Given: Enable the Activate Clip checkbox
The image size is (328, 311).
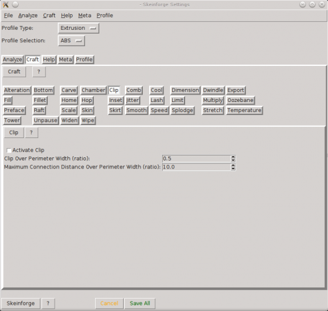Looking at the screenshot, I should [x=9, y=151].
